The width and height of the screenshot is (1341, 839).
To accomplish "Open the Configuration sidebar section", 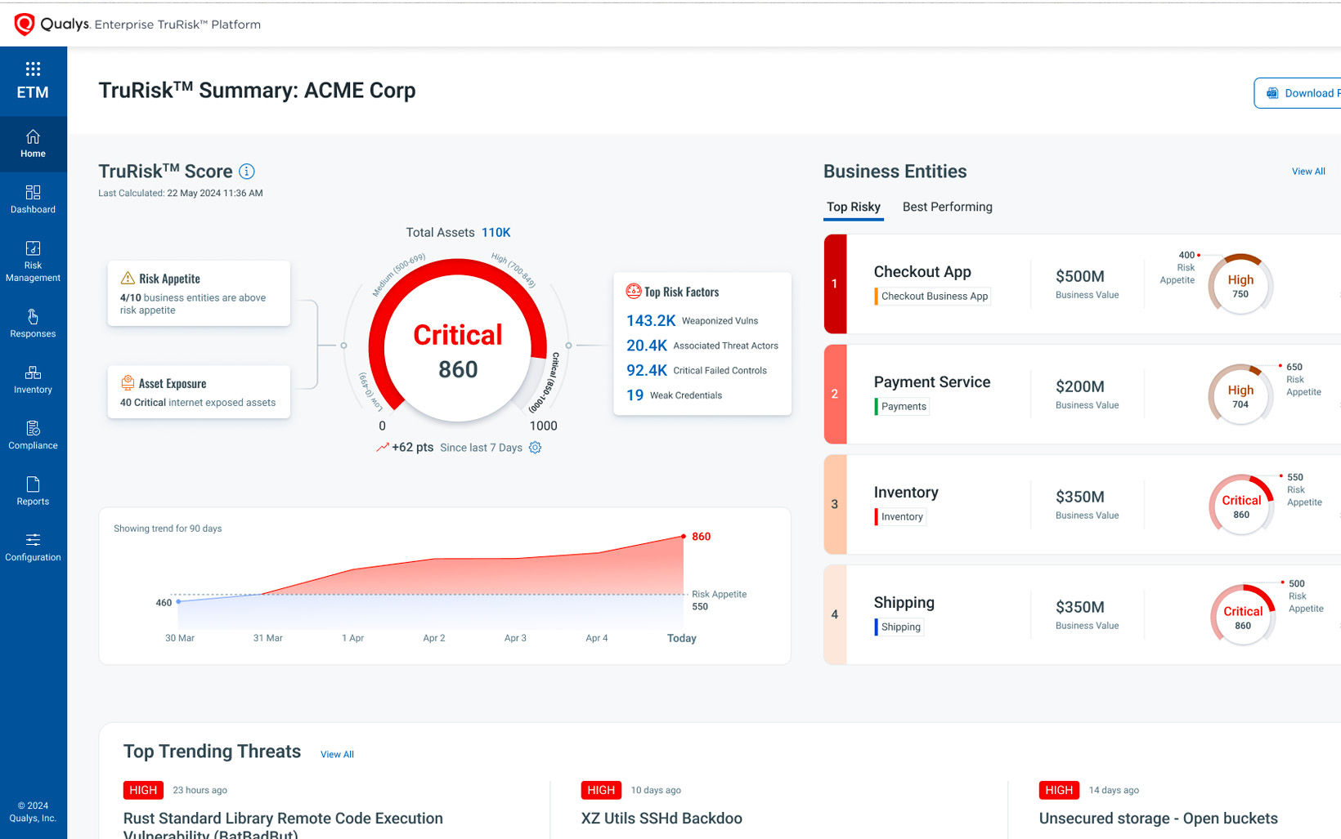I will click(33, 547).
